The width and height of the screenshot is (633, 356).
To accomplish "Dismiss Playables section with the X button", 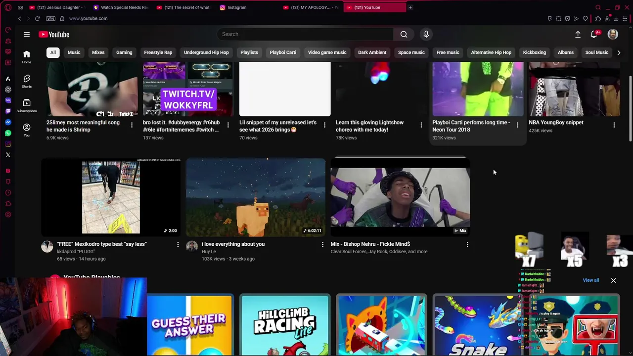I will coord(613,280).
